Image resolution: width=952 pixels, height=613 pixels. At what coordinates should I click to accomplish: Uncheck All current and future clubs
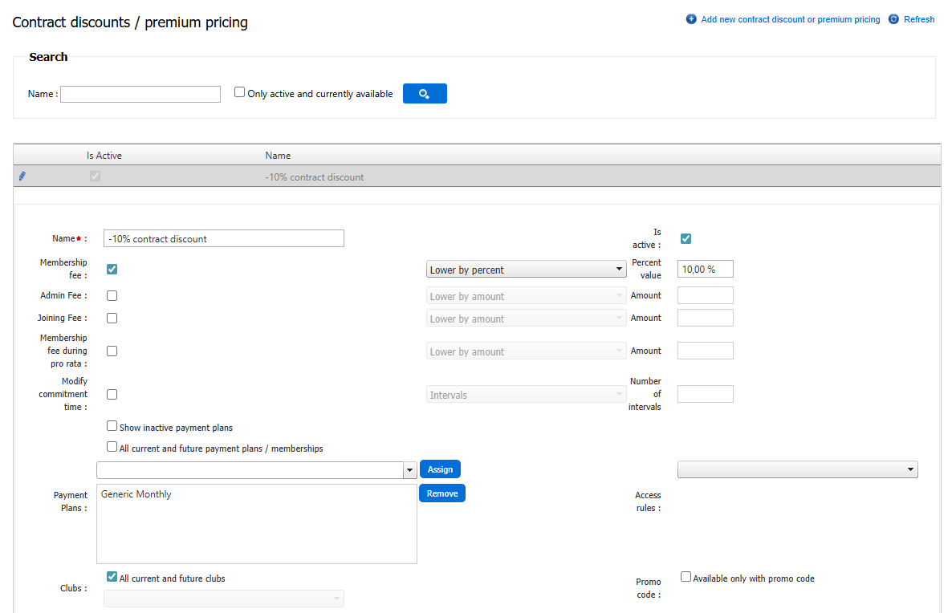click(x=112, y=577)
